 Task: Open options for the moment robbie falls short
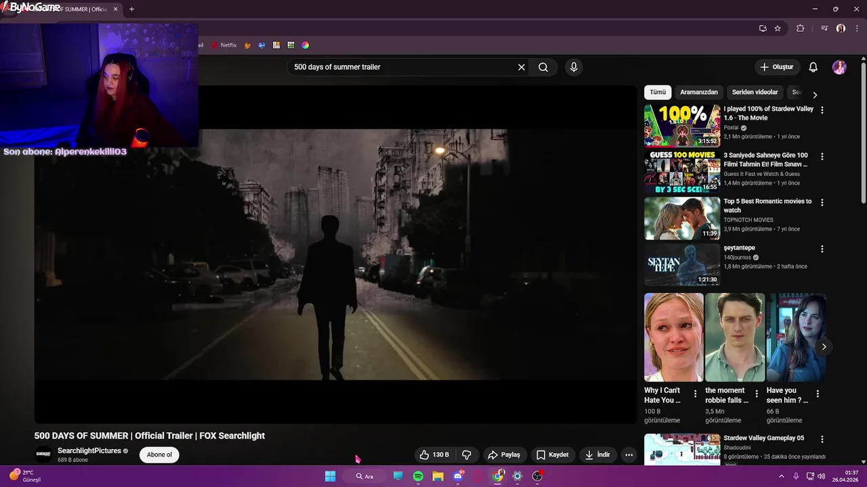(x=757, y=394)
